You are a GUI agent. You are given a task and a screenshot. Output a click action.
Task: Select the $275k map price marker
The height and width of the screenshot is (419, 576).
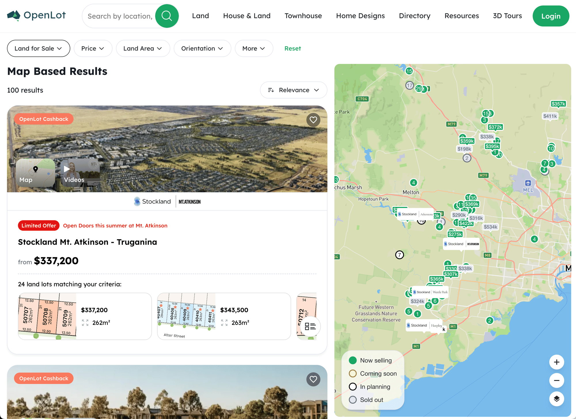455,235
